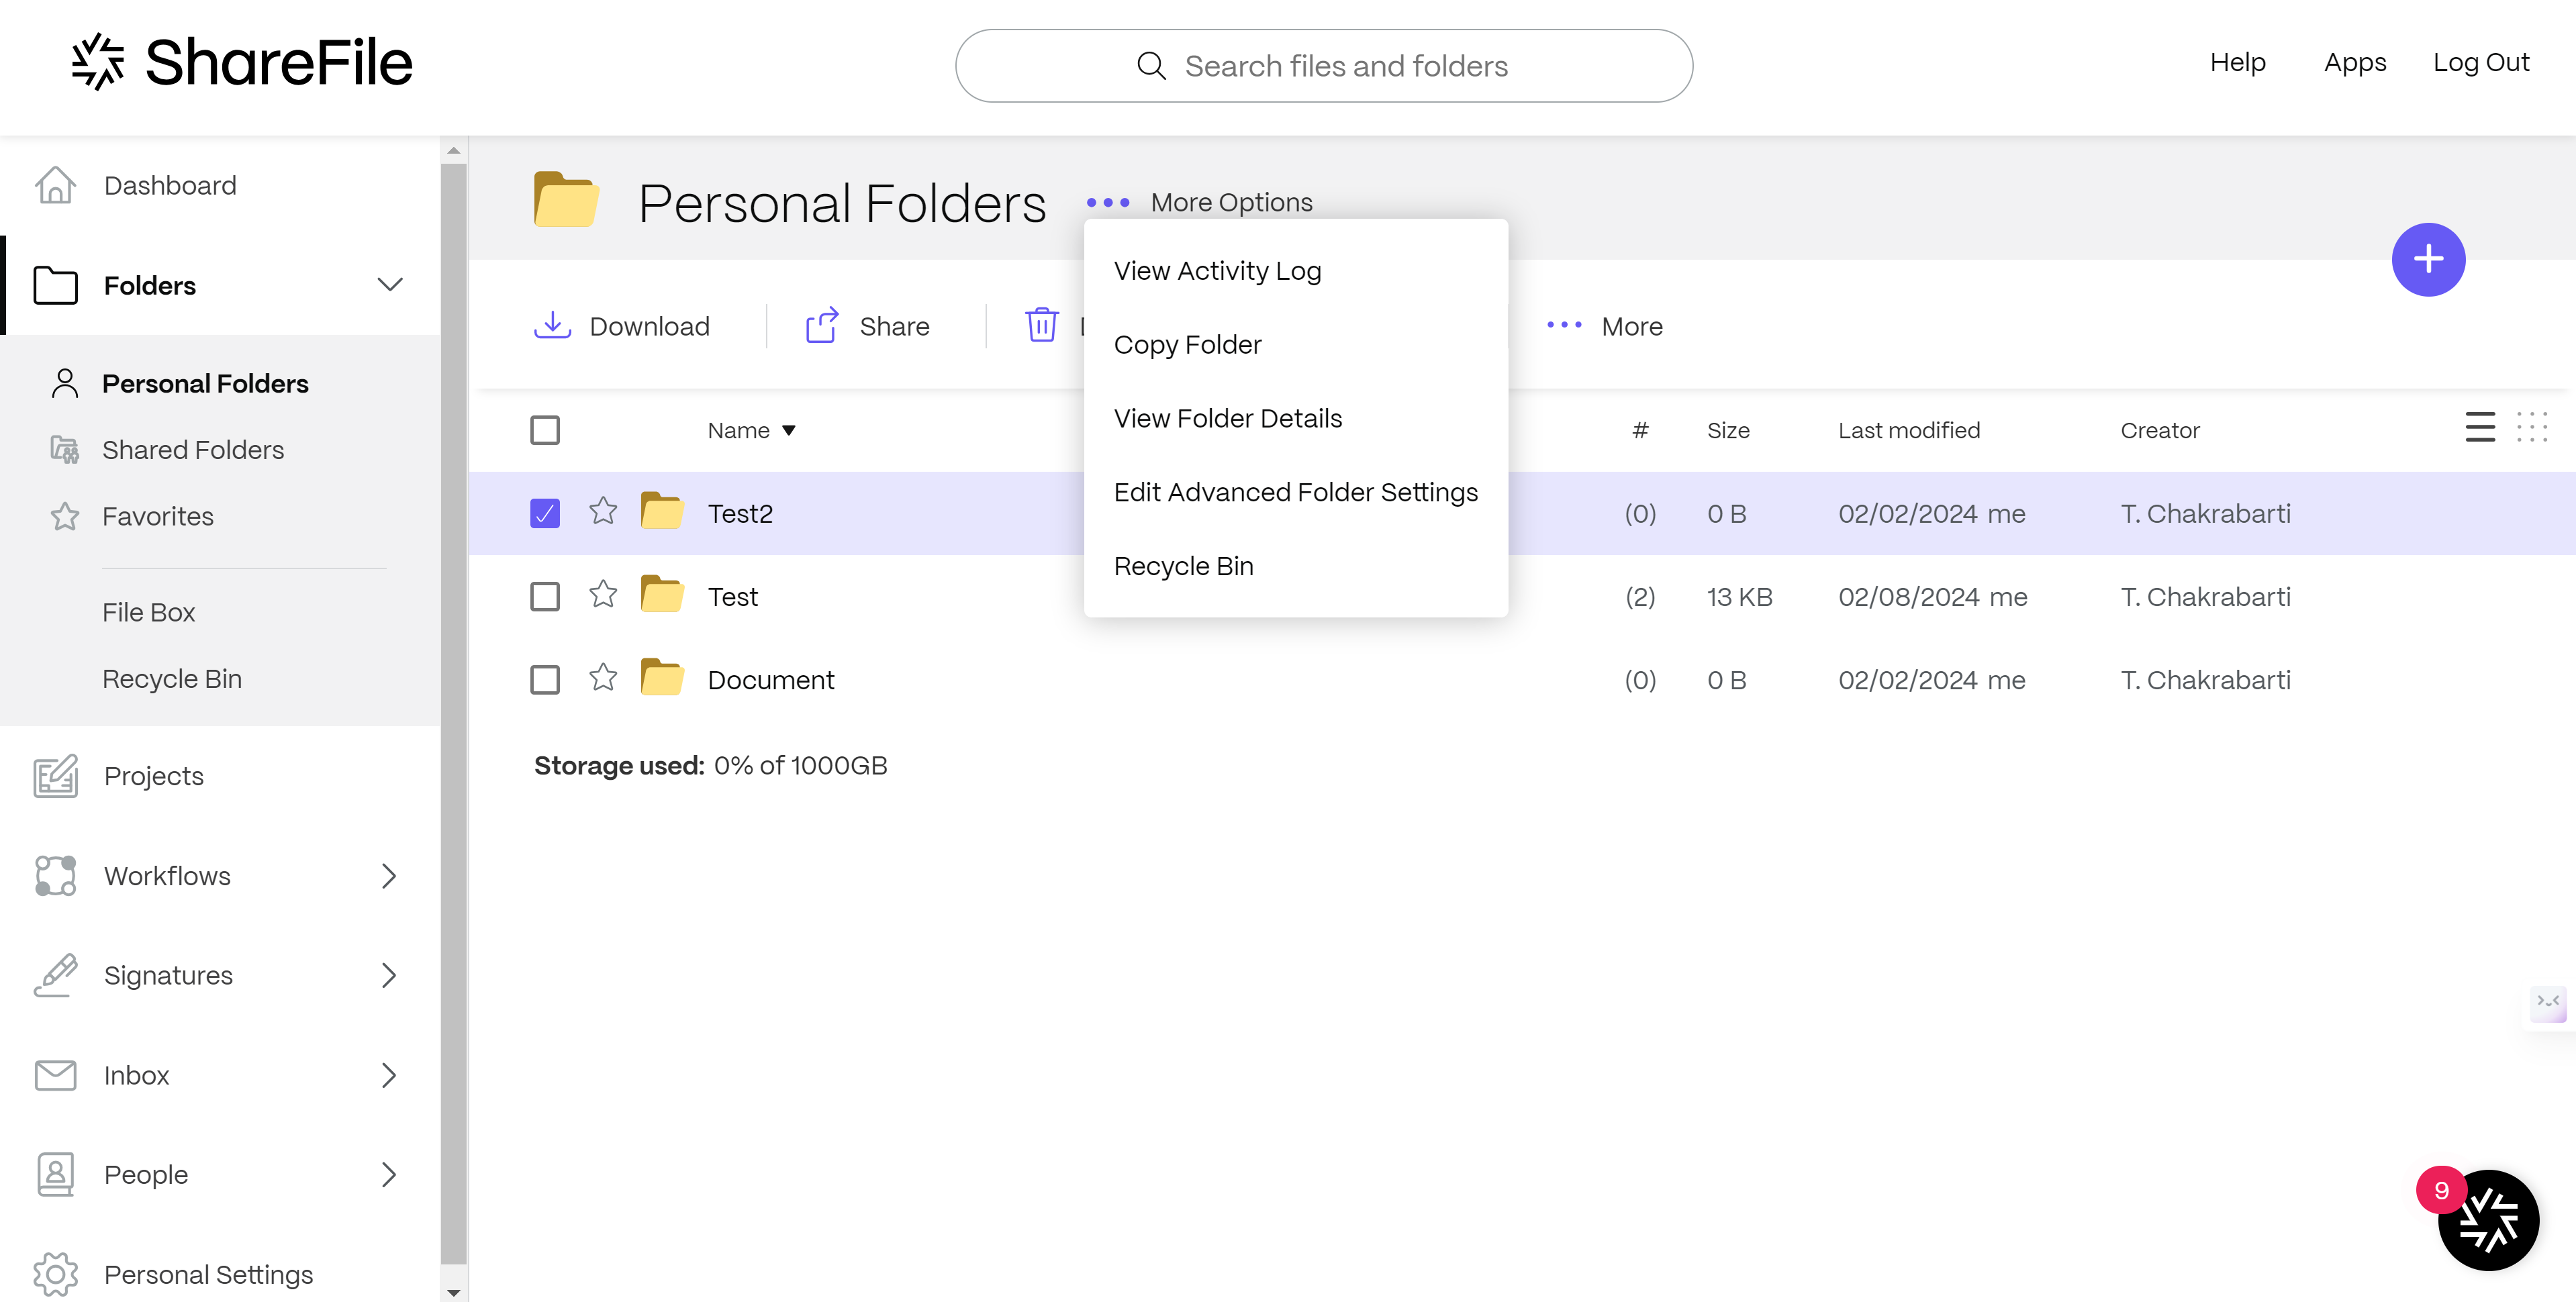Uncheck the Test2 folder checkbox
The image size is (2576, 1302).
[x=545, y=513]
